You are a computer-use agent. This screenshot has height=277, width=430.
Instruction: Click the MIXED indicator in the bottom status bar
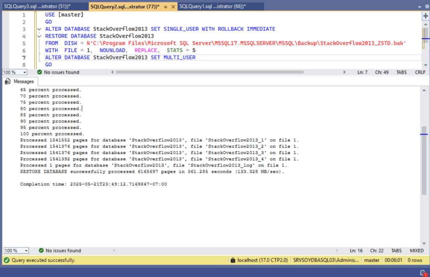coord(416,250)
